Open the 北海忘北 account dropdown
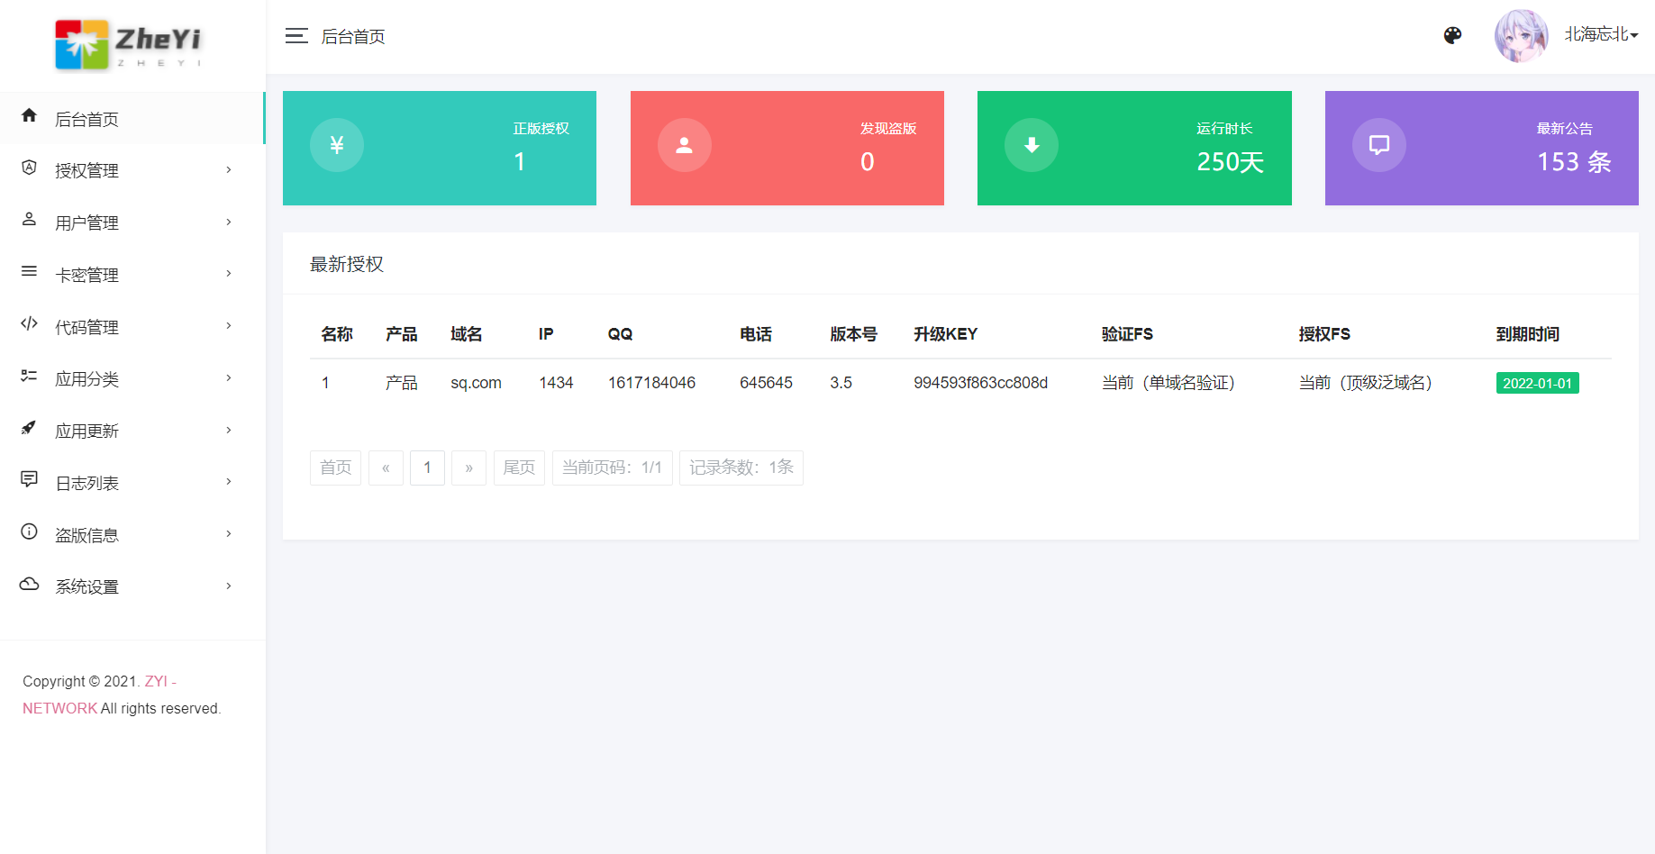 click(x=1600, y=35)
